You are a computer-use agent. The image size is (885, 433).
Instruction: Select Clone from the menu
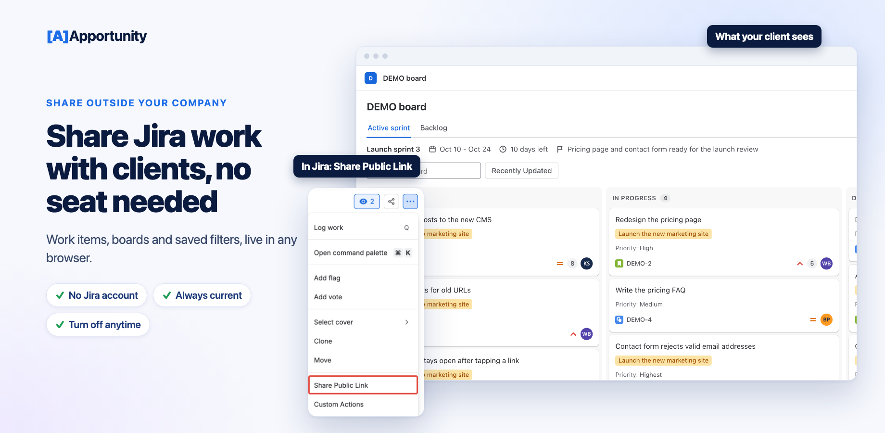pos(363,341)
